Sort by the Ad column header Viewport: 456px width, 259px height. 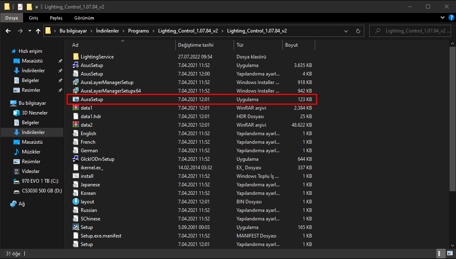coord(123,45)
